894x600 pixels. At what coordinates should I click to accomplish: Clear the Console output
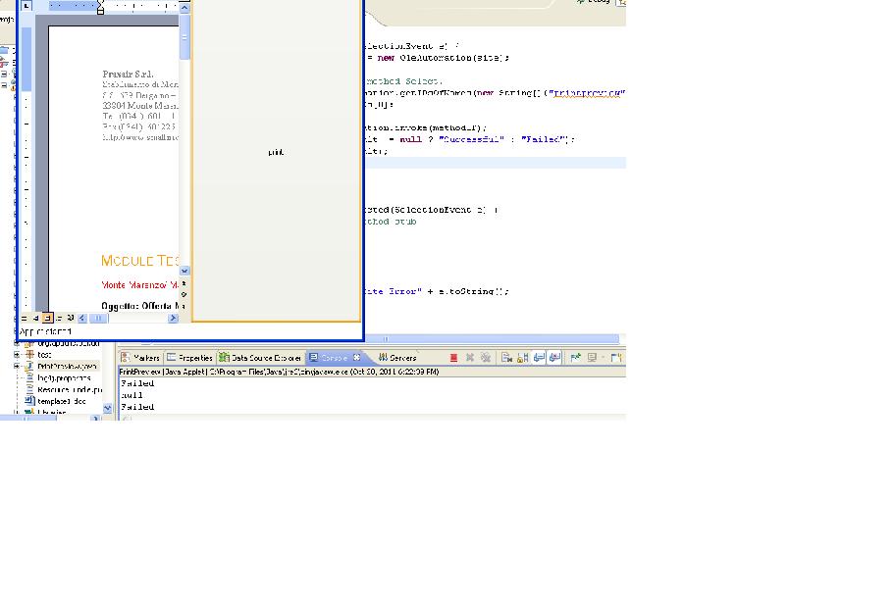pos(506,358)
